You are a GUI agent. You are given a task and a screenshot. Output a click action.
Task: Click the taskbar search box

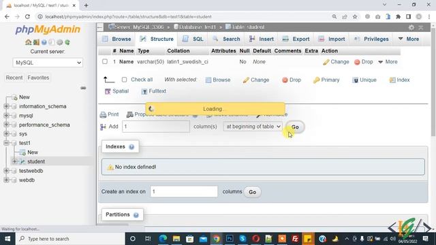coord(71,239)
